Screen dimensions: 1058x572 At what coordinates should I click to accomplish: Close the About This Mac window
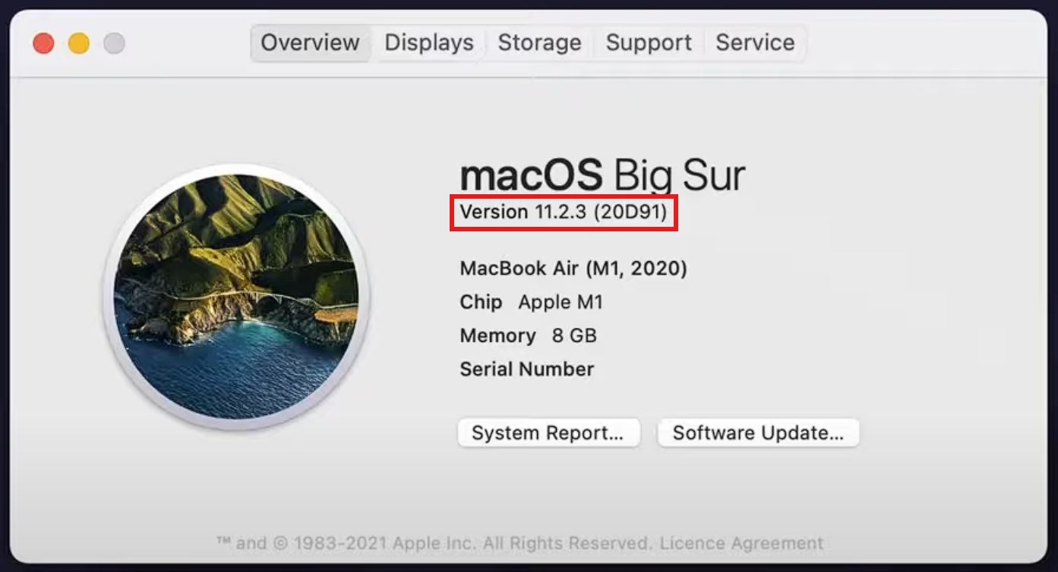pos(43,43)
